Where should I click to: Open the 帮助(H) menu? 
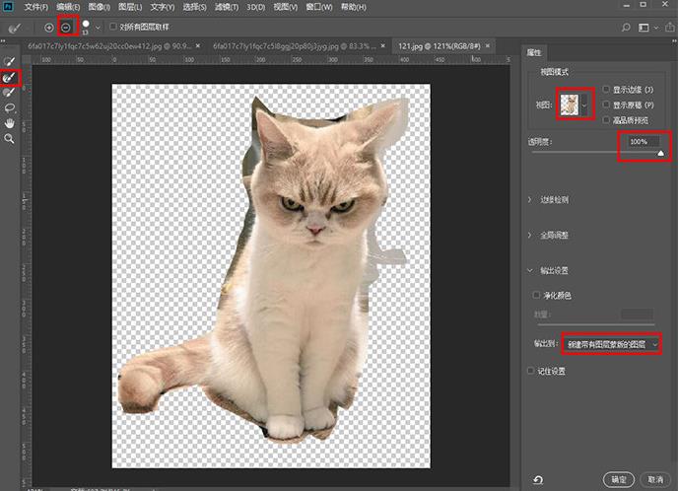(354, 7)
